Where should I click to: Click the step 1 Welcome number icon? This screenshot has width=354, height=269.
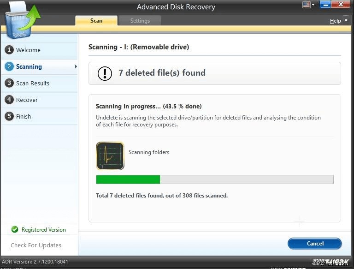coord(9,50)
